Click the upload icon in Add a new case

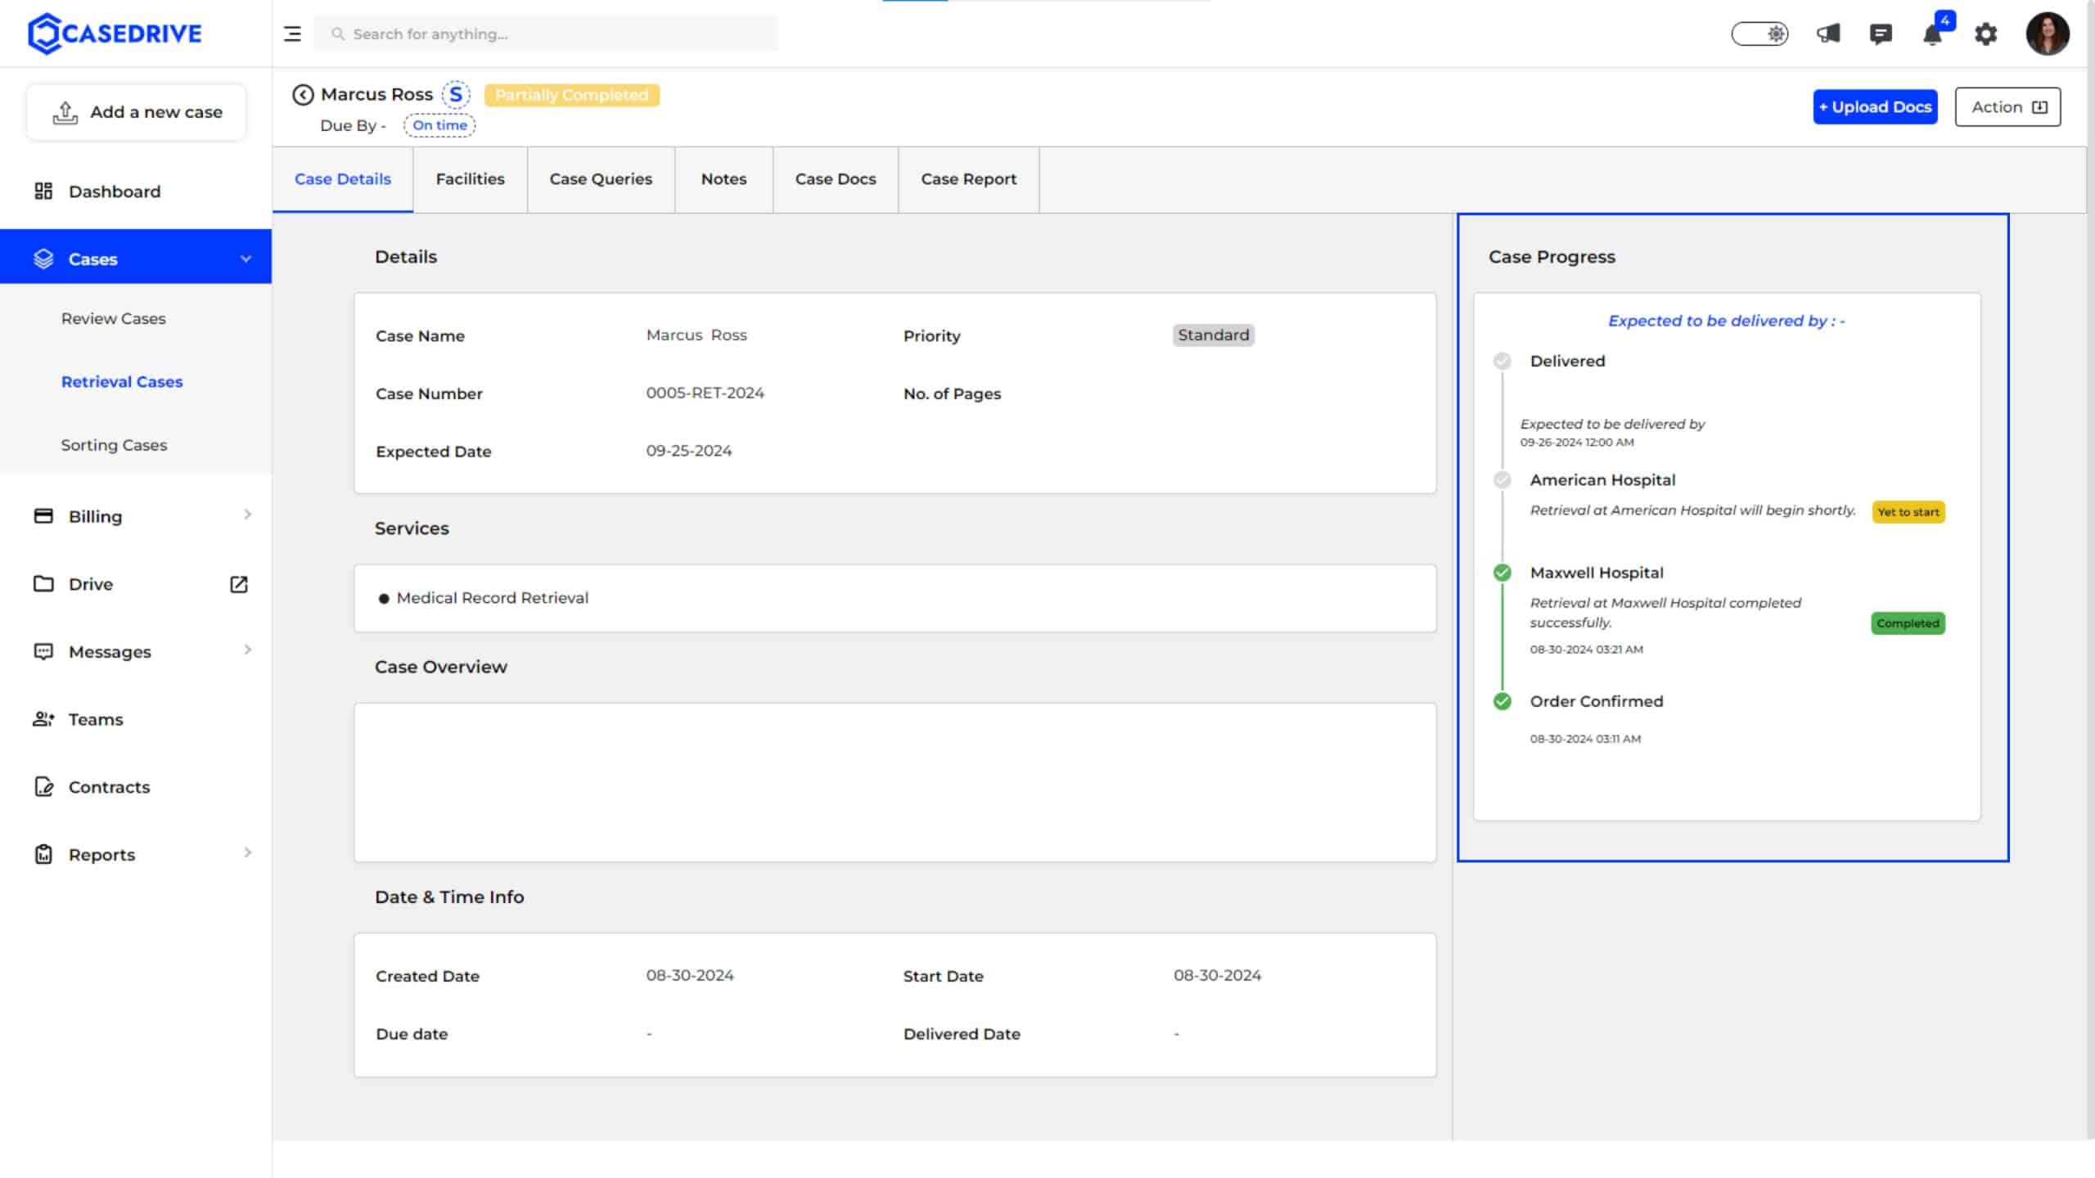[65, 113]
